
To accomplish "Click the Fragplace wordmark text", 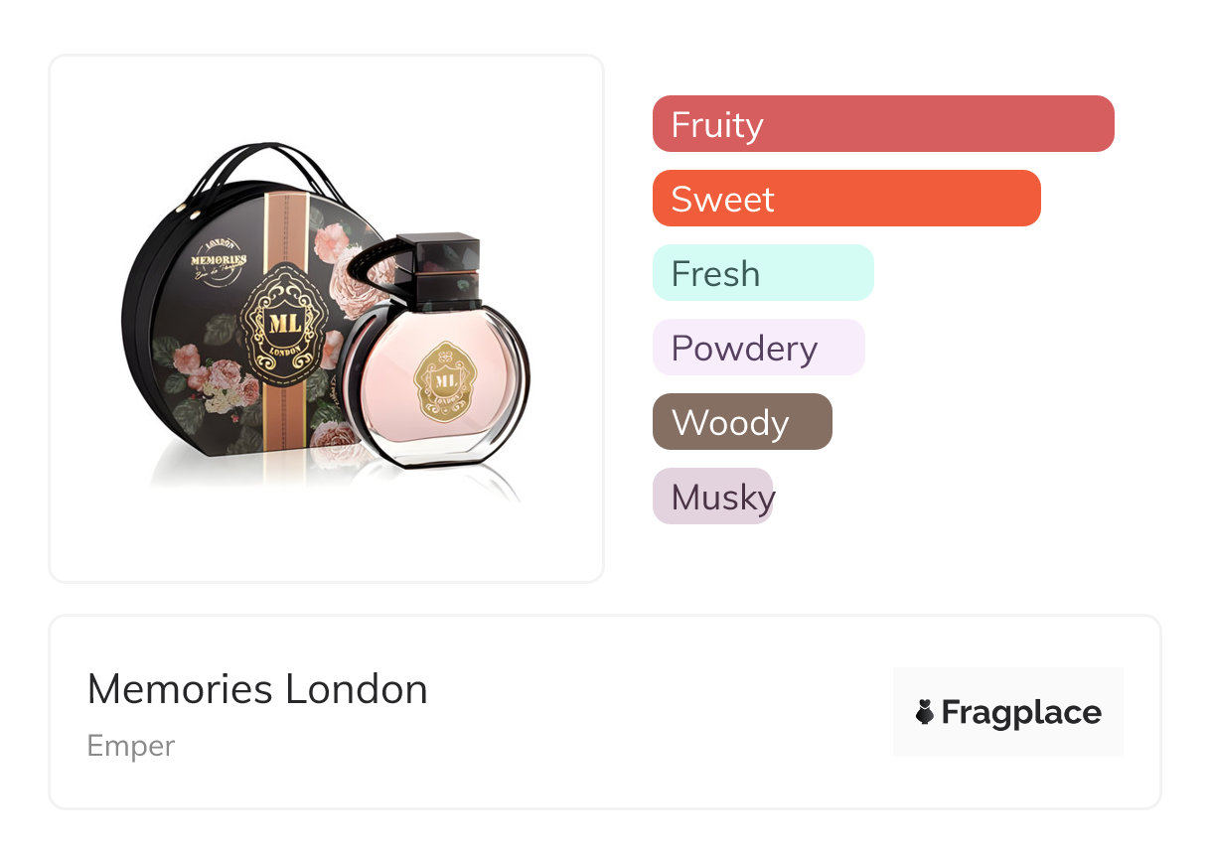I will [x=1020, y=712].
